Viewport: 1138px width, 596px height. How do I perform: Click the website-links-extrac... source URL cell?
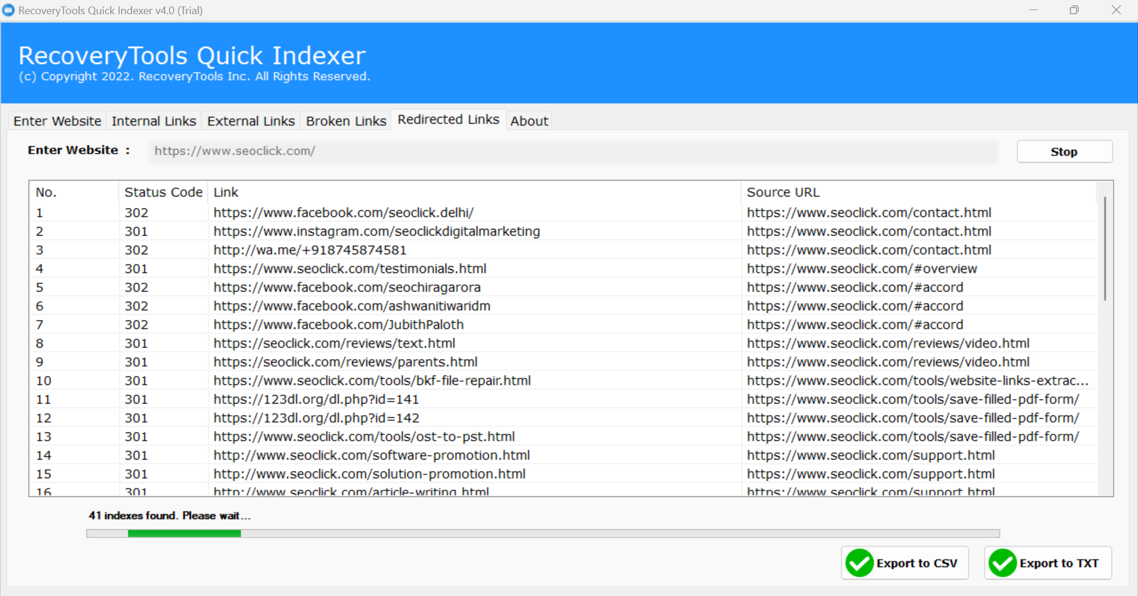click(x=918, y=381)
